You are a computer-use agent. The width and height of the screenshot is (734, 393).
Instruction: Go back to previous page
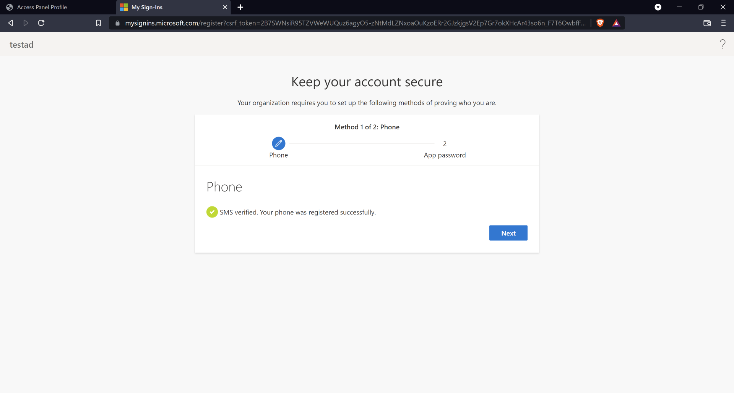[x=11, y=23]
